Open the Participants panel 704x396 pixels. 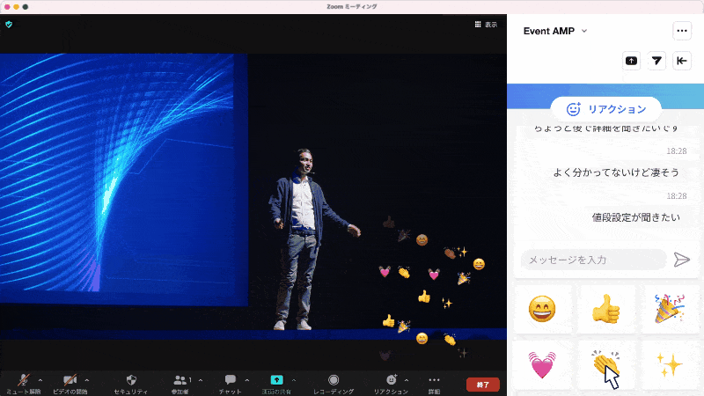click(x=181, y=380)
